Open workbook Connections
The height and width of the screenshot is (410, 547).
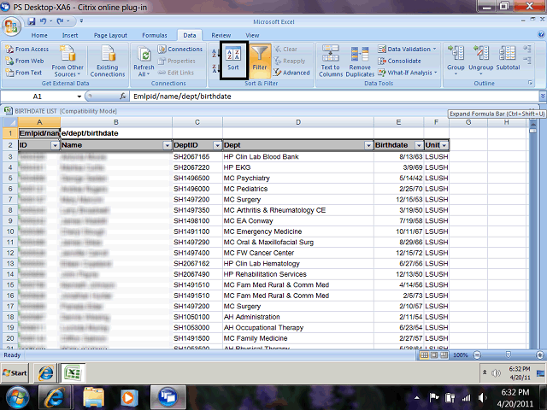pyautogui.click(x=179, y=50)
